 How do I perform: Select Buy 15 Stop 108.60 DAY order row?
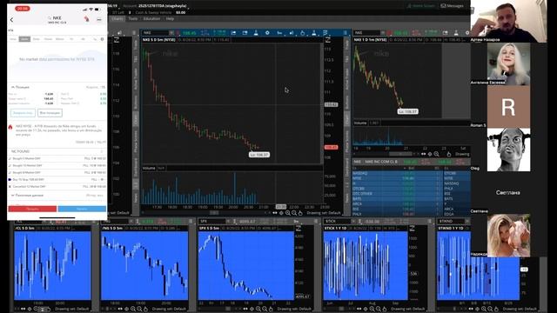coord(57,180)
